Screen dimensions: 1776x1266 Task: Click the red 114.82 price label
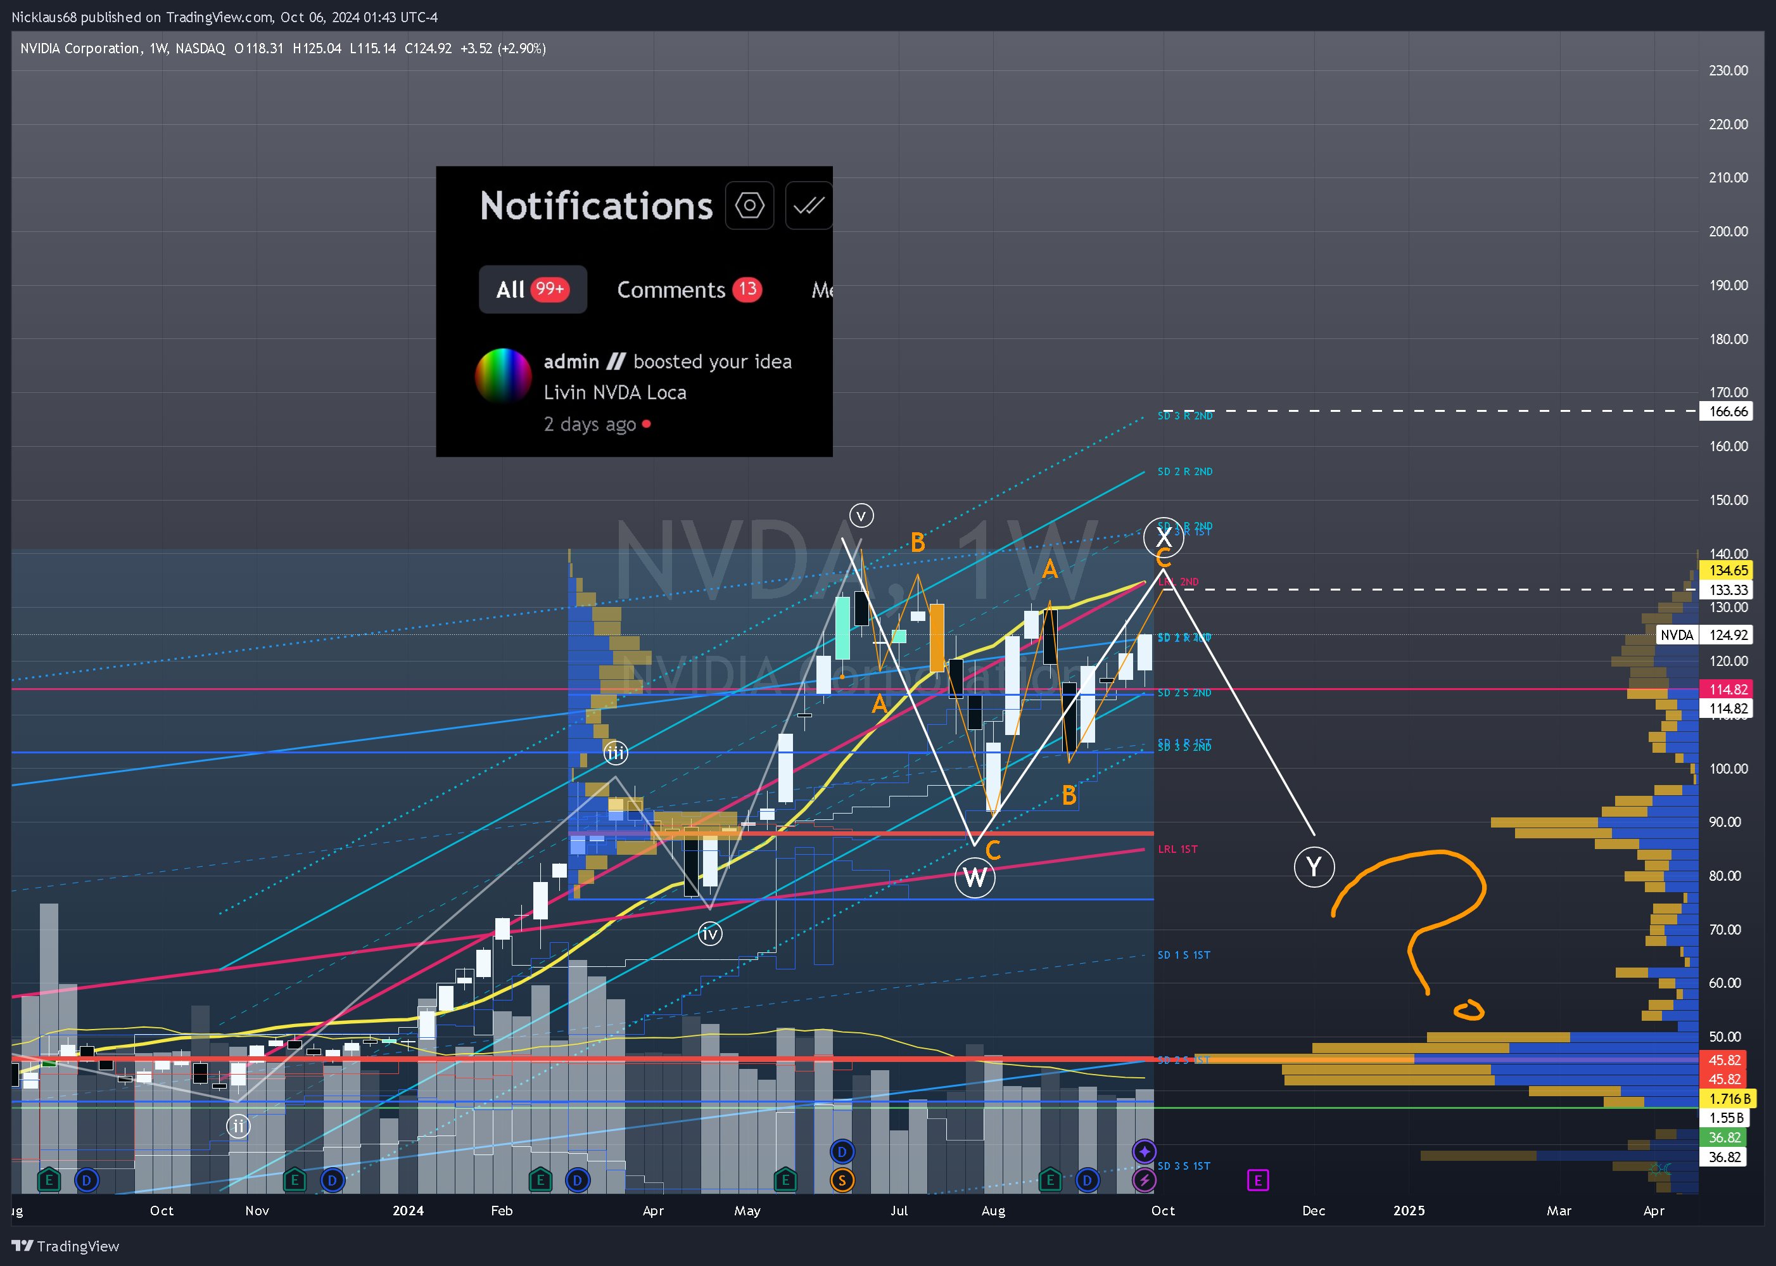[1725, 689]
